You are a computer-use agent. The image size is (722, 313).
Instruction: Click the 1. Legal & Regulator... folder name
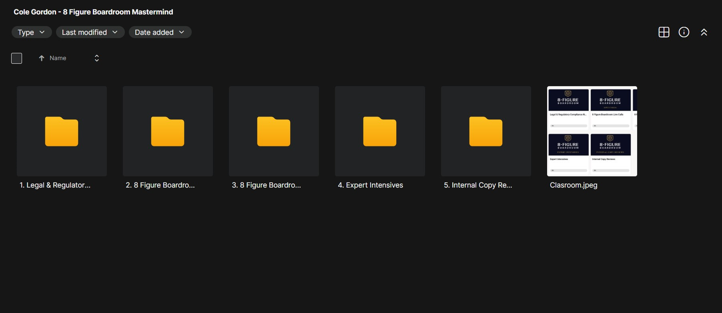55,185
